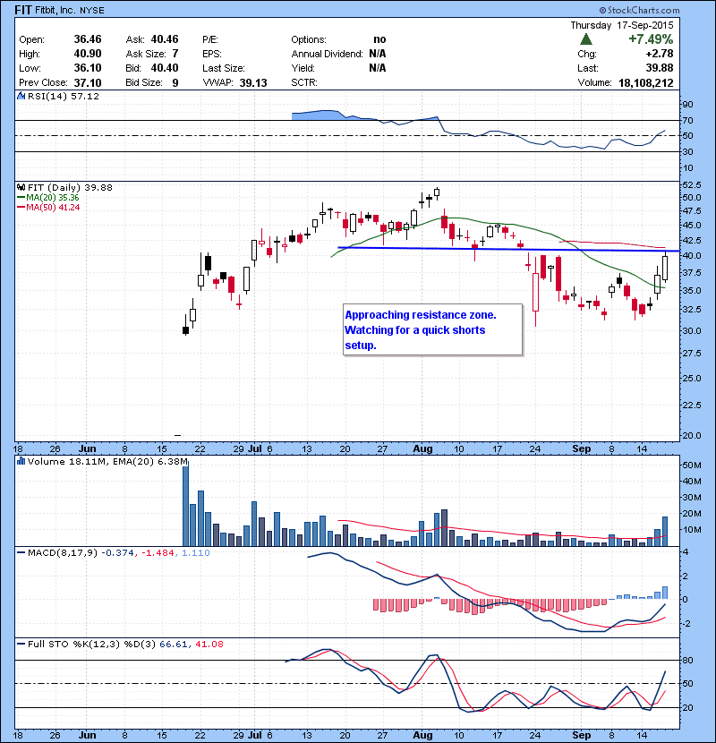Click the Volume bars icon
The height and width of the screenshot is (743, 716).
coord(21,461)
